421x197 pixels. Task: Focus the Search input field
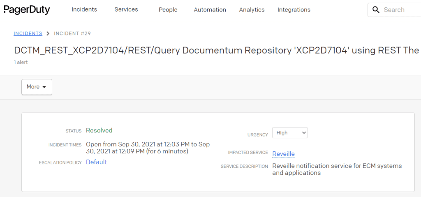tap(394, 10)
